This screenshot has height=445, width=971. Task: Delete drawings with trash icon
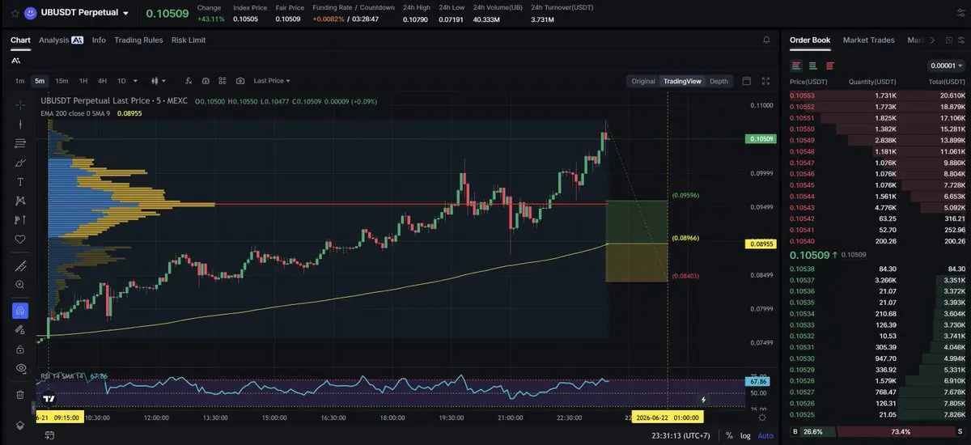point(20,395)
